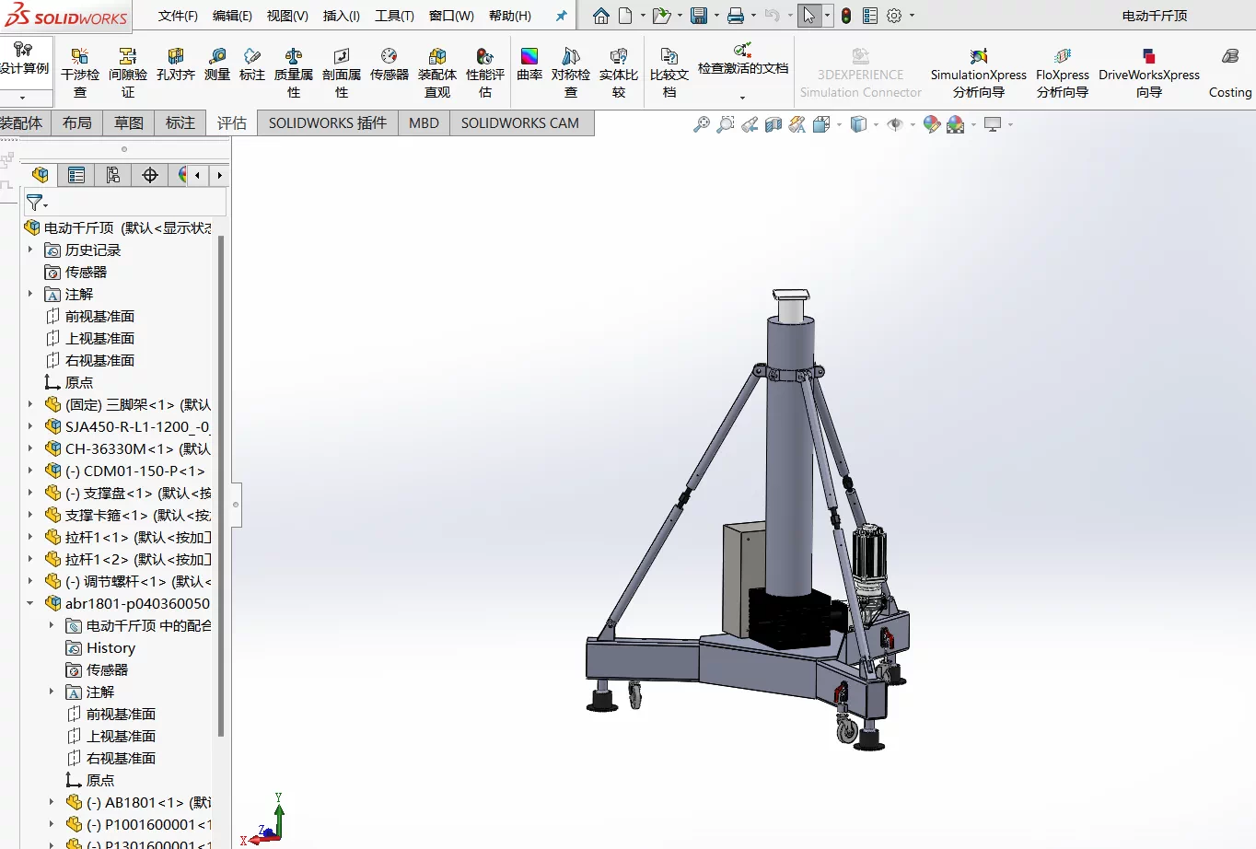Image resolution: width=1256 pixels, height=849 pixels.
Task: Select the 曲率 curvature display tool
Action: (529, 64)
